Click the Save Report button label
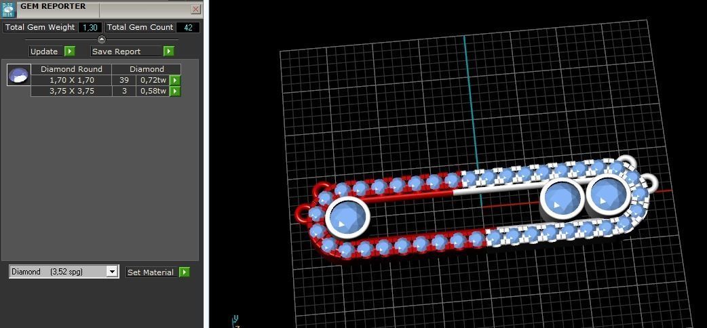The width and height of the screenshot is (707, 328). (x=116, y=52)
